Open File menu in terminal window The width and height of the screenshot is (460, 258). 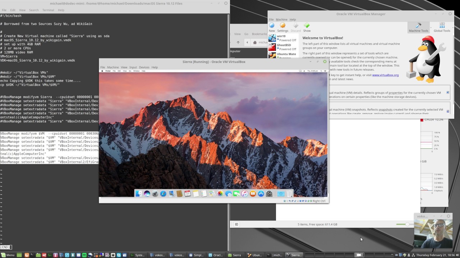click(4, 10)
